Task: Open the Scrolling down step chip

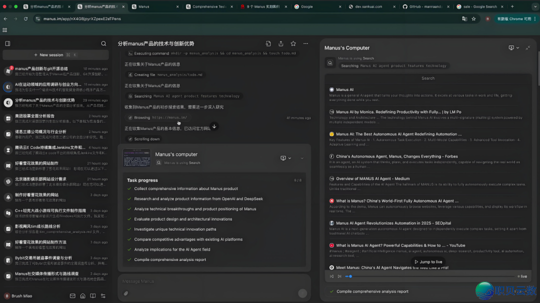Action: pos(143,139)
